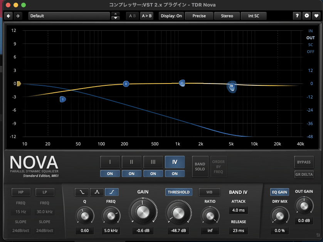Toggle the WB wideband button
The width and height of the screenshot is (323, 242).
click(x=209, y=192)
